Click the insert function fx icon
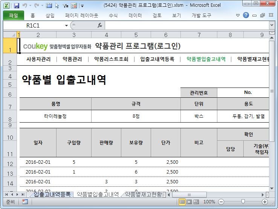278x209 pixels. click(x=100, y=25)
